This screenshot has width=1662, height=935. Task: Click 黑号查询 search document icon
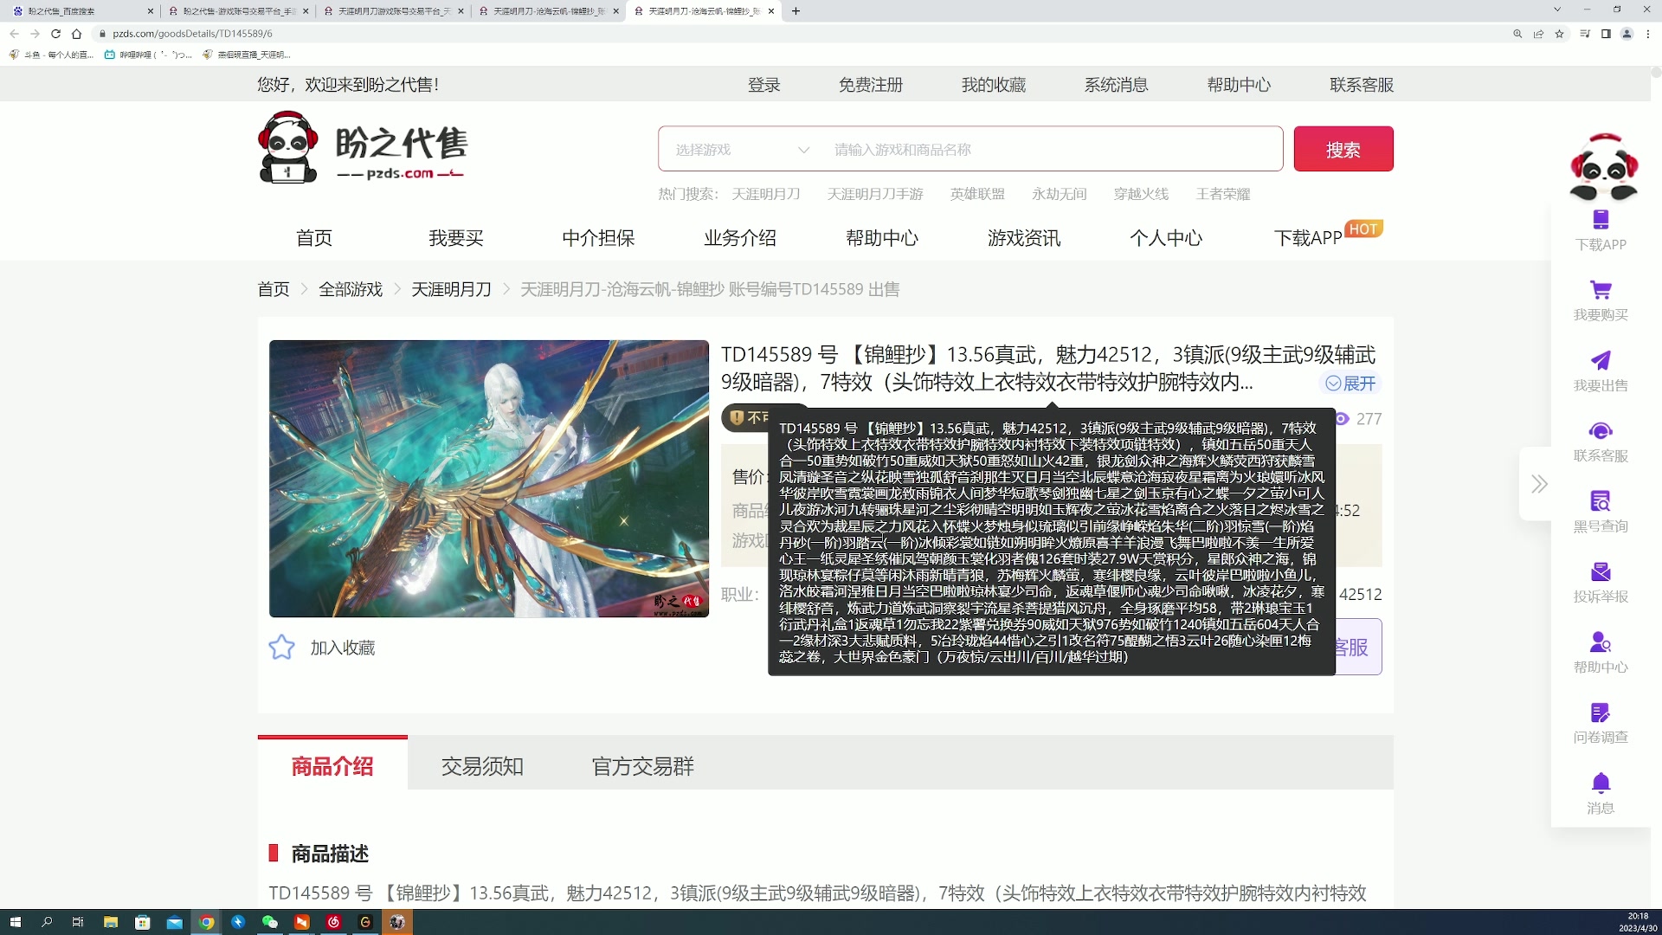point(1601,501)
